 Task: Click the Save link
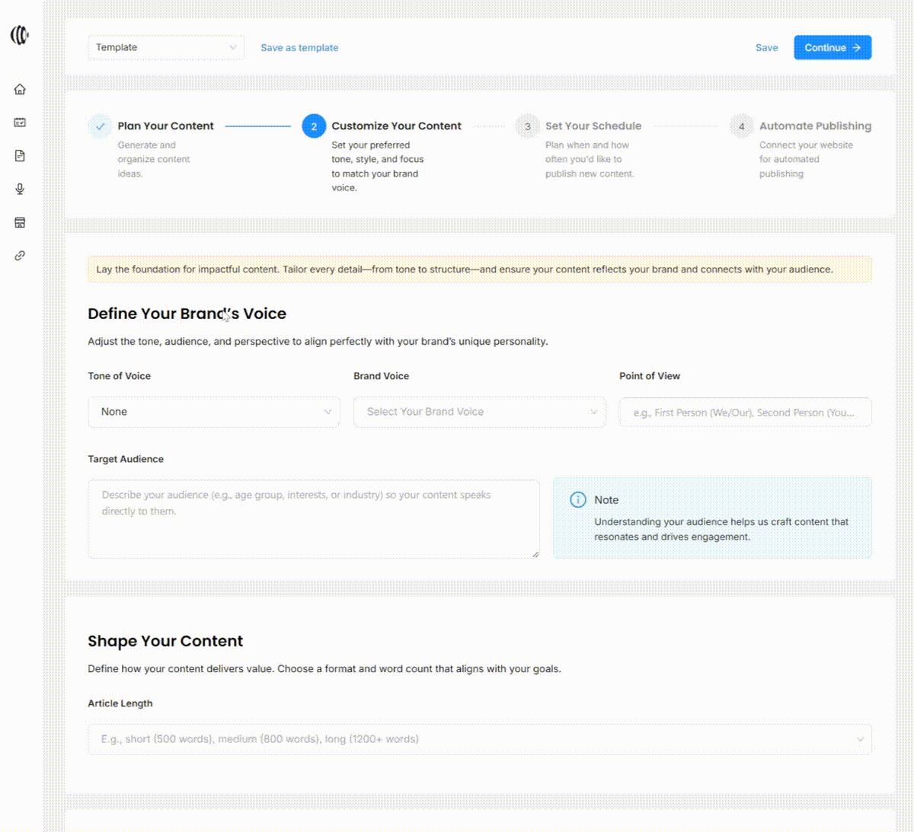(x=766, y=48)
